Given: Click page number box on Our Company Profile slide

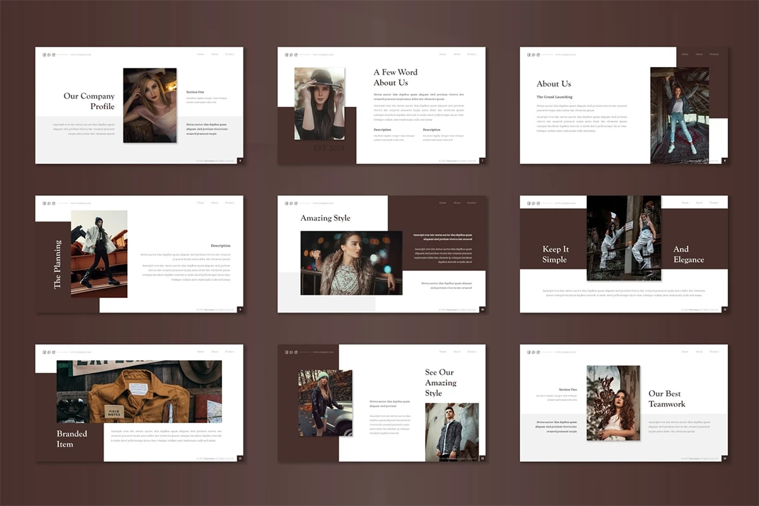Looking at the screenshot, I should coord(240,161).
